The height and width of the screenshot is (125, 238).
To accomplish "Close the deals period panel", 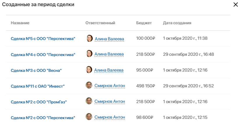I will point(235,5).
